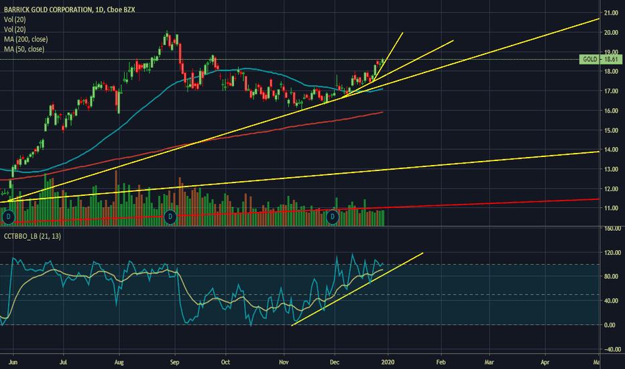
Task: Click the 11.00 price axis label
Action: [611, 208]
